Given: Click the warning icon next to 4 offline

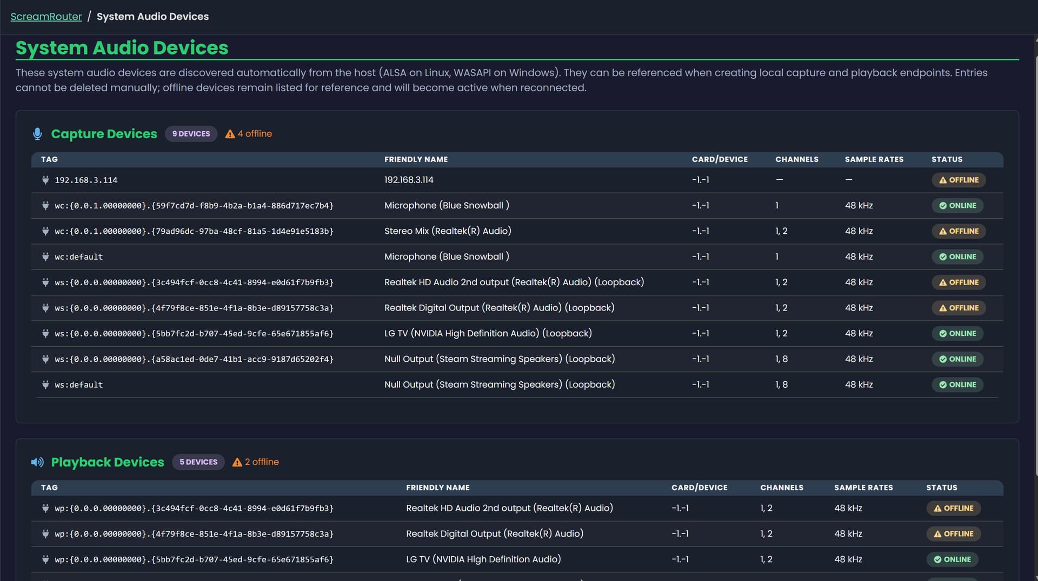Looking at the screenshot, I should click(x=230, y=134).
